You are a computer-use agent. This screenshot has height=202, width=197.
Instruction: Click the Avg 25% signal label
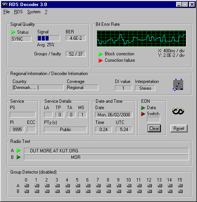point(46,45)
